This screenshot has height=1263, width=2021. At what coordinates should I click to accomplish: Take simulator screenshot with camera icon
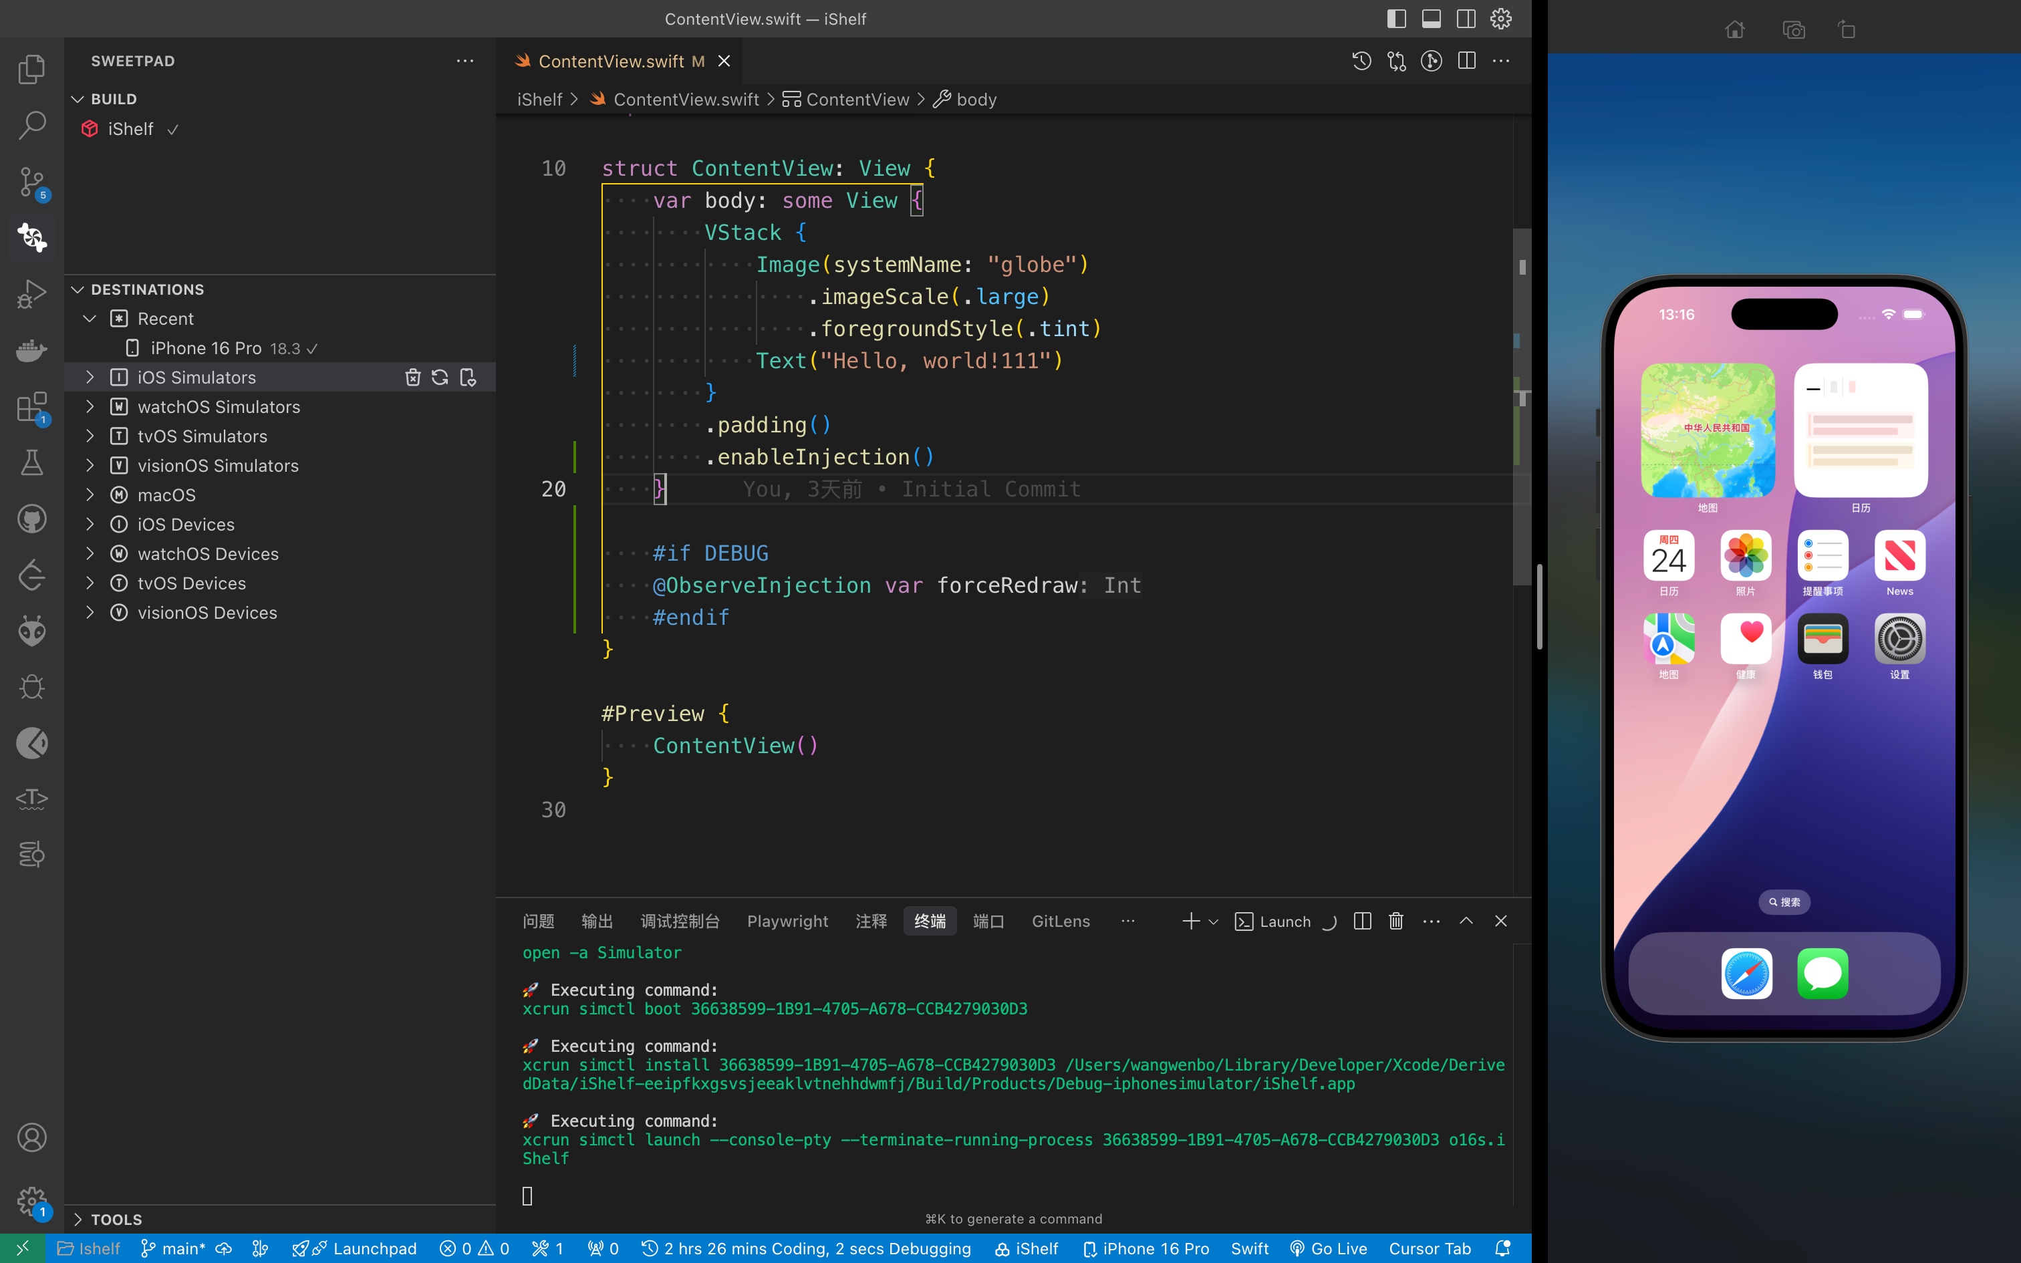click(1793, 30)
